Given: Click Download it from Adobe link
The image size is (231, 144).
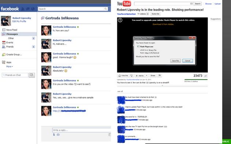Looking at the screenshot, I should pos(163,24).
